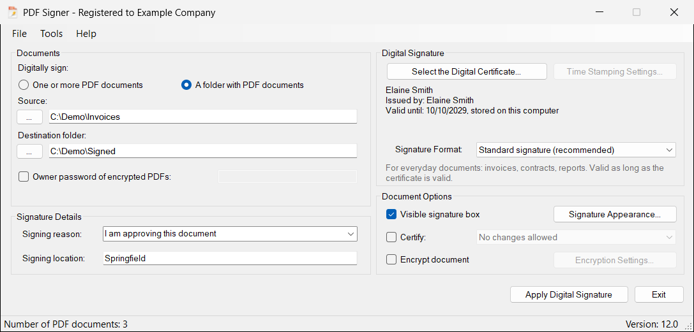Click Select the Digital Certificate button
The width and height of the screenshot is (694, 332).
467,71
